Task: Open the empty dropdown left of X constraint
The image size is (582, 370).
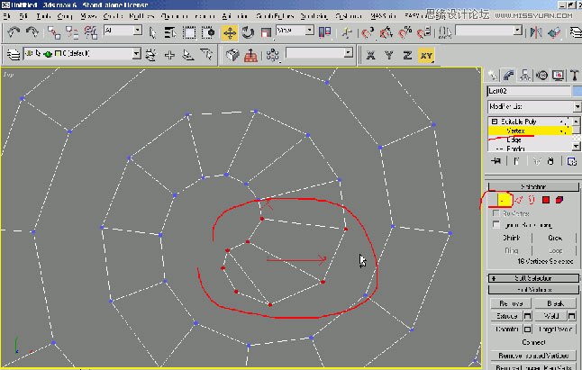Action: click(x=319, y=52)
